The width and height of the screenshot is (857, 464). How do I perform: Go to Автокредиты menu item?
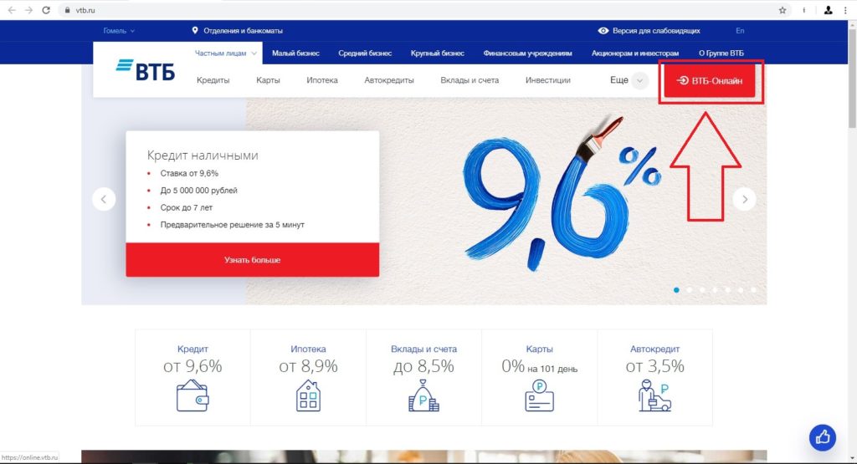pos(389,80)
